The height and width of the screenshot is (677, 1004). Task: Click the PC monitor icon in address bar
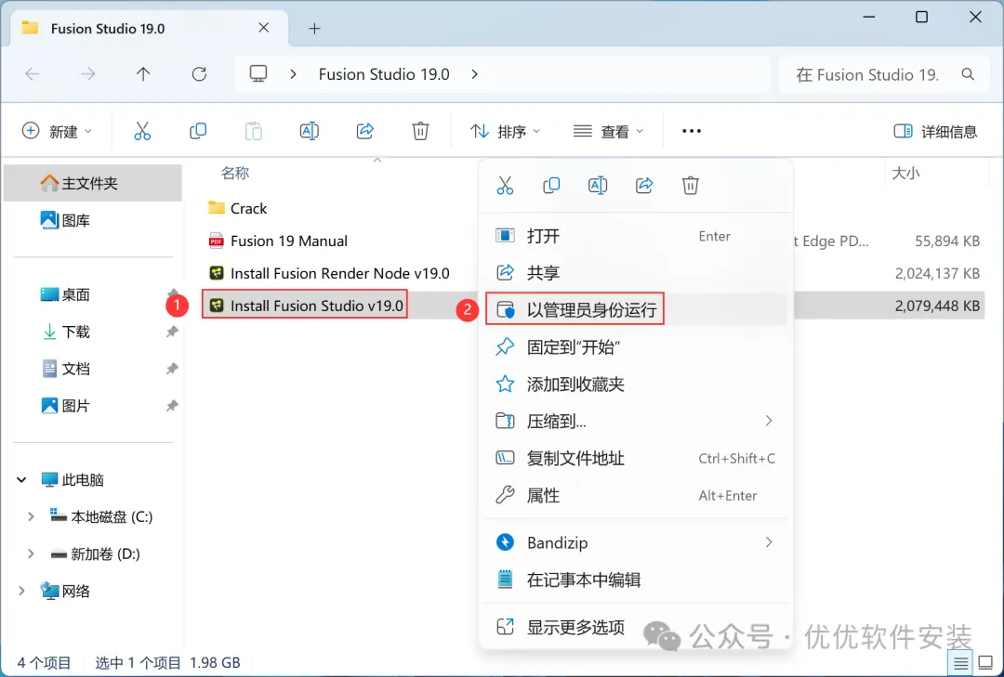pos(258,73)
